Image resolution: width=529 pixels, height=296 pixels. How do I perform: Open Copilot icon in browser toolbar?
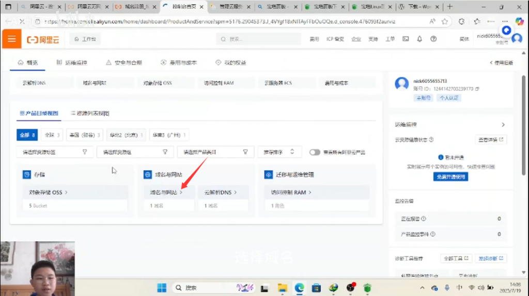[519, 22]
